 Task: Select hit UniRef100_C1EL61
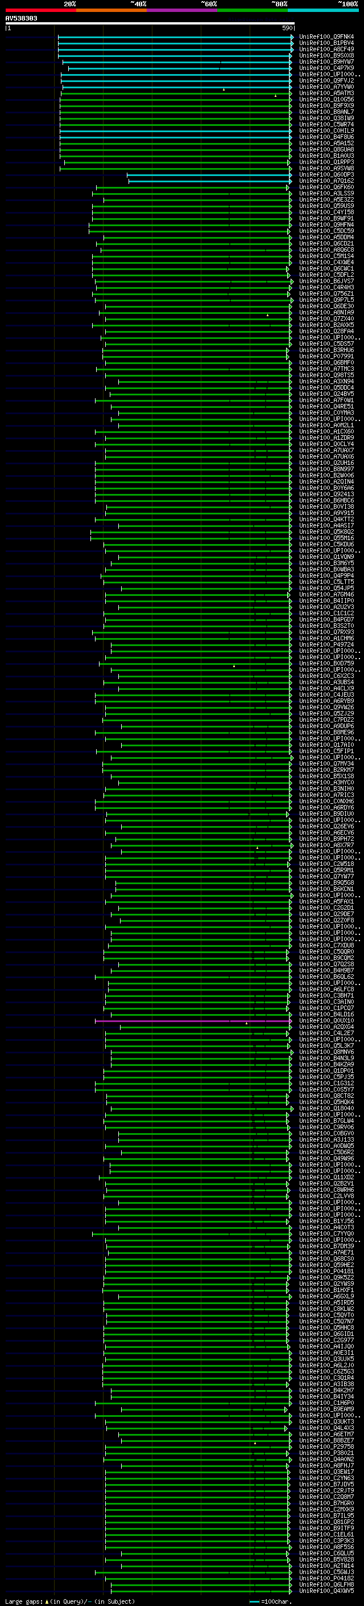point(326,1534)
